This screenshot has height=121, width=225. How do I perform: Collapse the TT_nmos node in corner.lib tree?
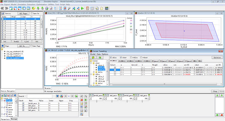(2, 101)
